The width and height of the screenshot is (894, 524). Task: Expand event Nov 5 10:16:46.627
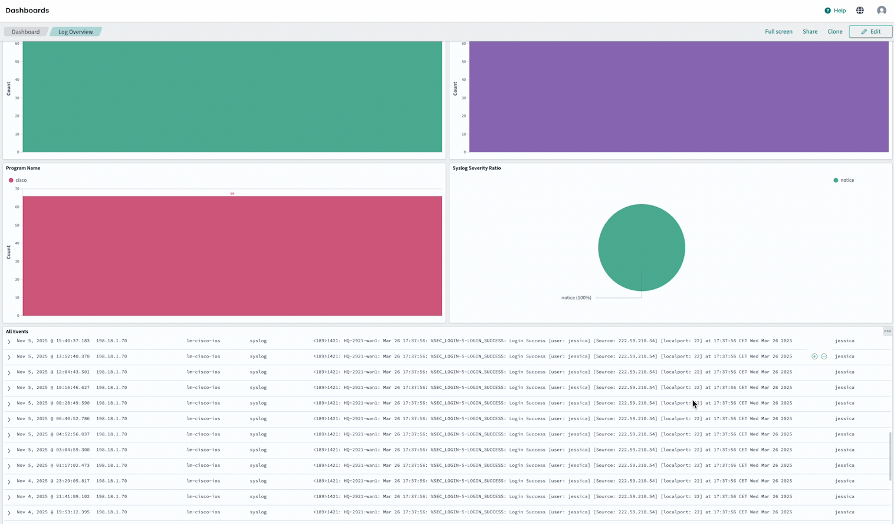pos(9,388)
